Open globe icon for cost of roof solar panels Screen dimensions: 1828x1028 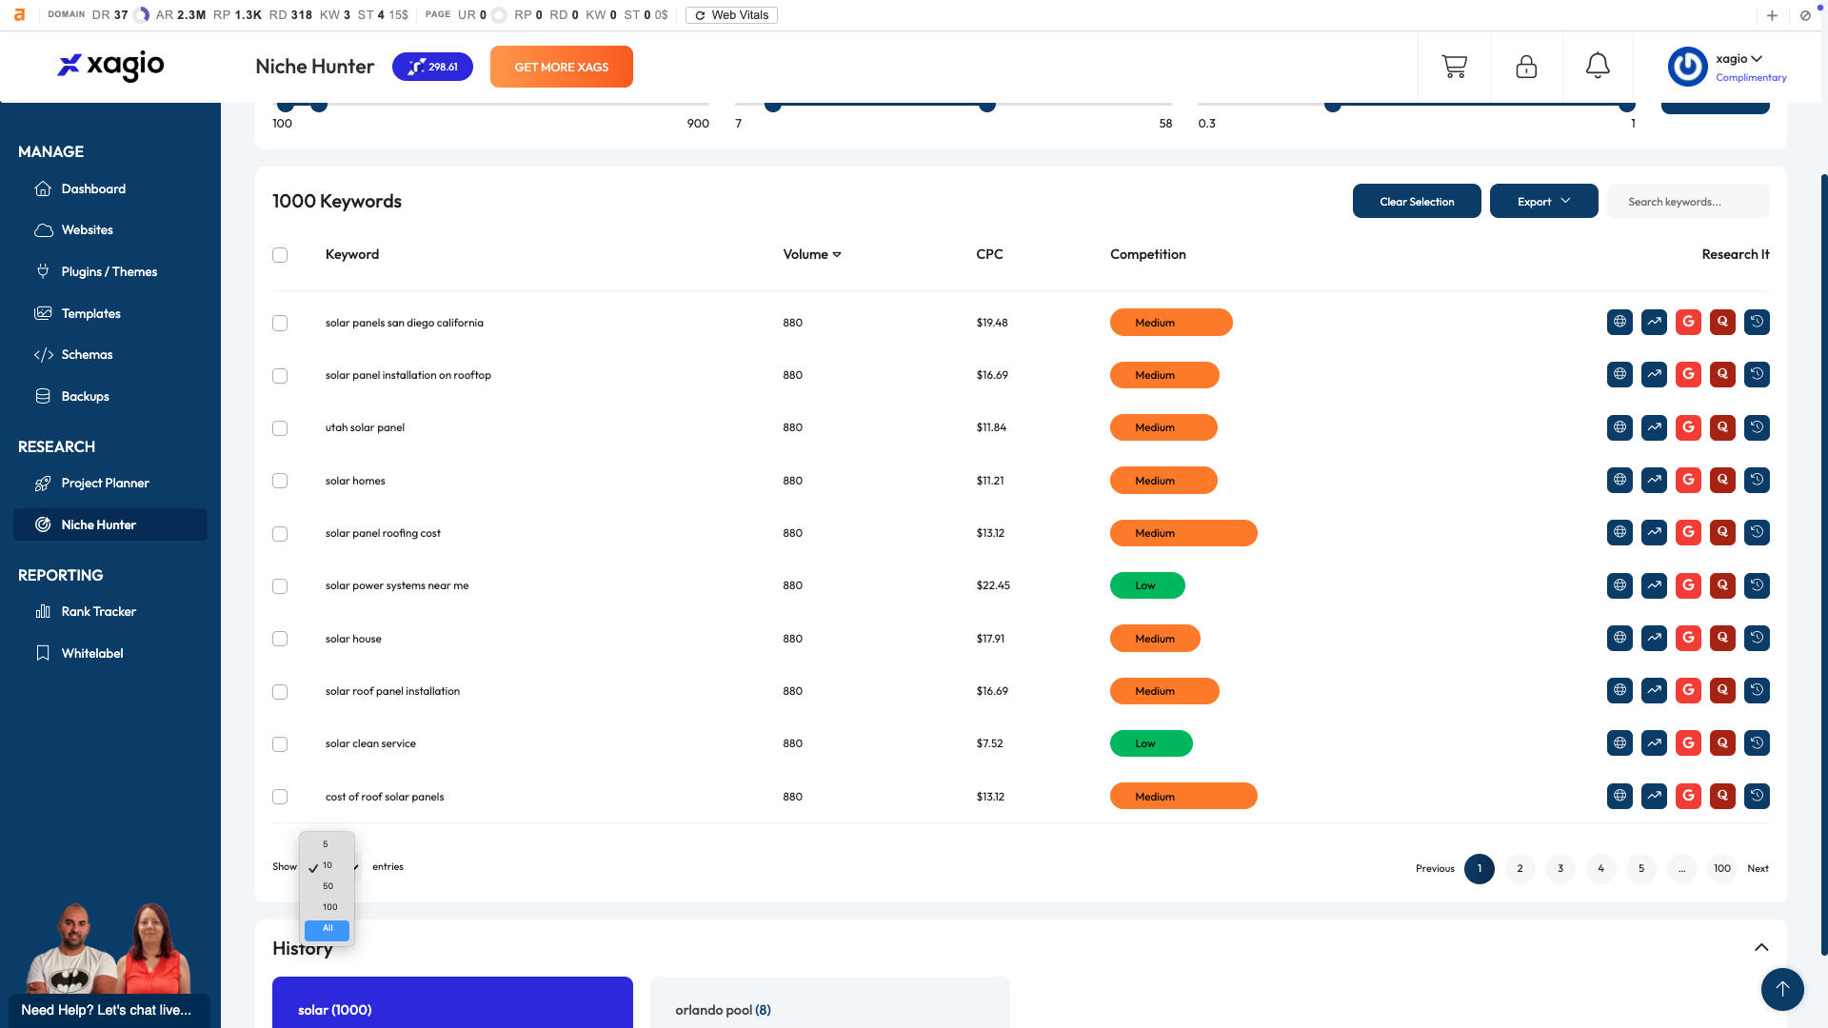(1619, 797)
